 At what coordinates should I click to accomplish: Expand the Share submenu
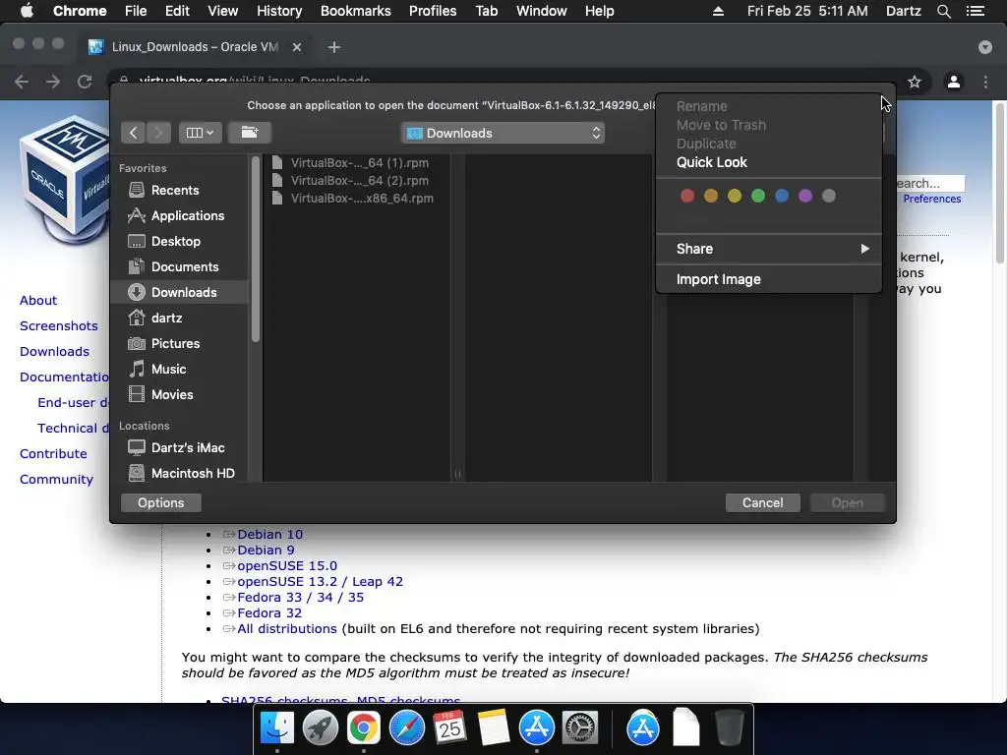tap(769, 249)
